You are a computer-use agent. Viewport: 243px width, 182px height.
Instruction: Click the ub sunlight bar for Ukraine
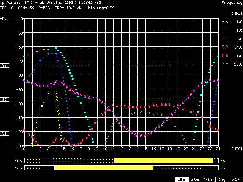click(121, 168)
